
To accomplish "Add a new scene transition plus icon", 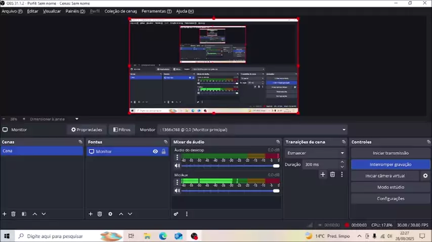I will click(323, 174).
